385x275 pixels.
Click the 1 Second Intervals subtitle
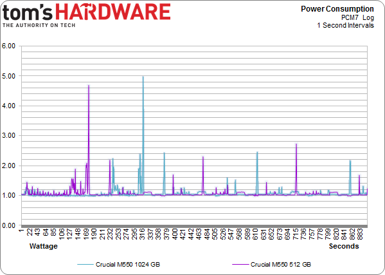point(345,25)
